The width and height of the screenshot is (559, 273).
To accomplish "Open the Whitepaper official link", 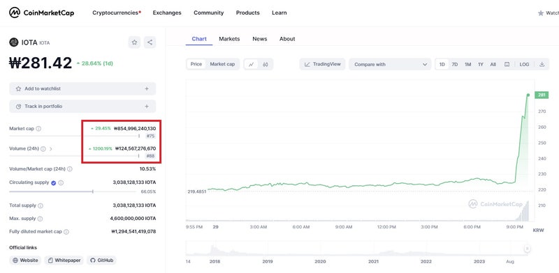I will 64,260.
